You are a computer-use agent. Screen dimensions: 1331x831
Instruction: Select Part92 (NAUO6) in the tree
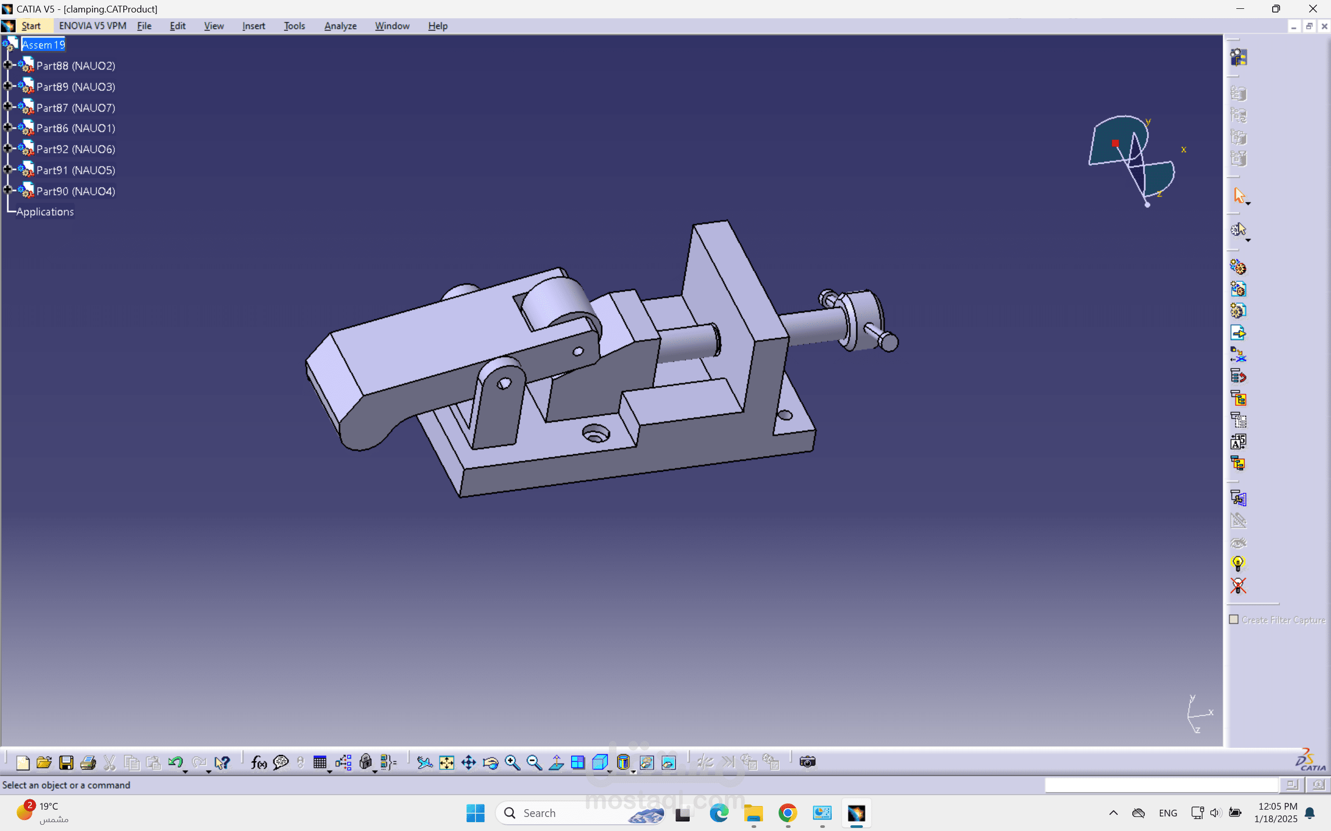[x=75, y=149]
